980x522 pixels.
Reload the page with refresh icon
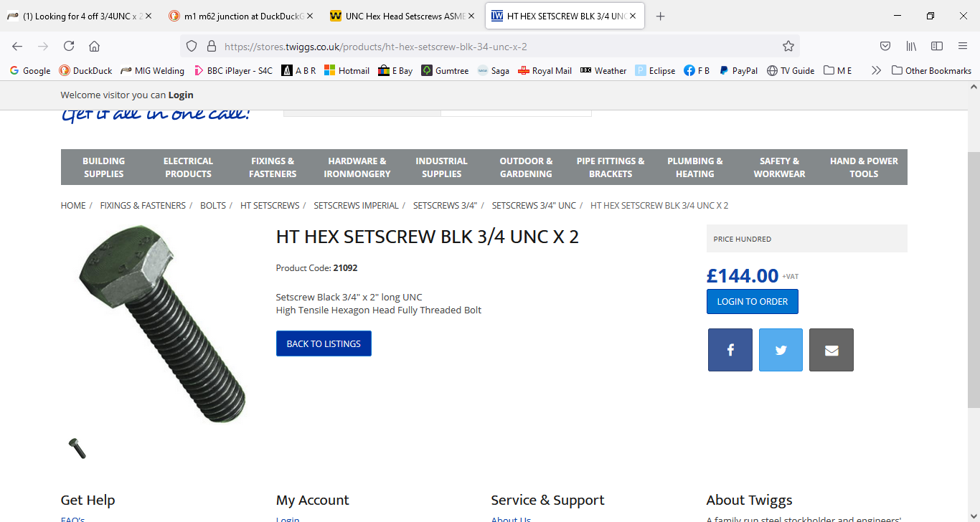(x=69, y=47)
